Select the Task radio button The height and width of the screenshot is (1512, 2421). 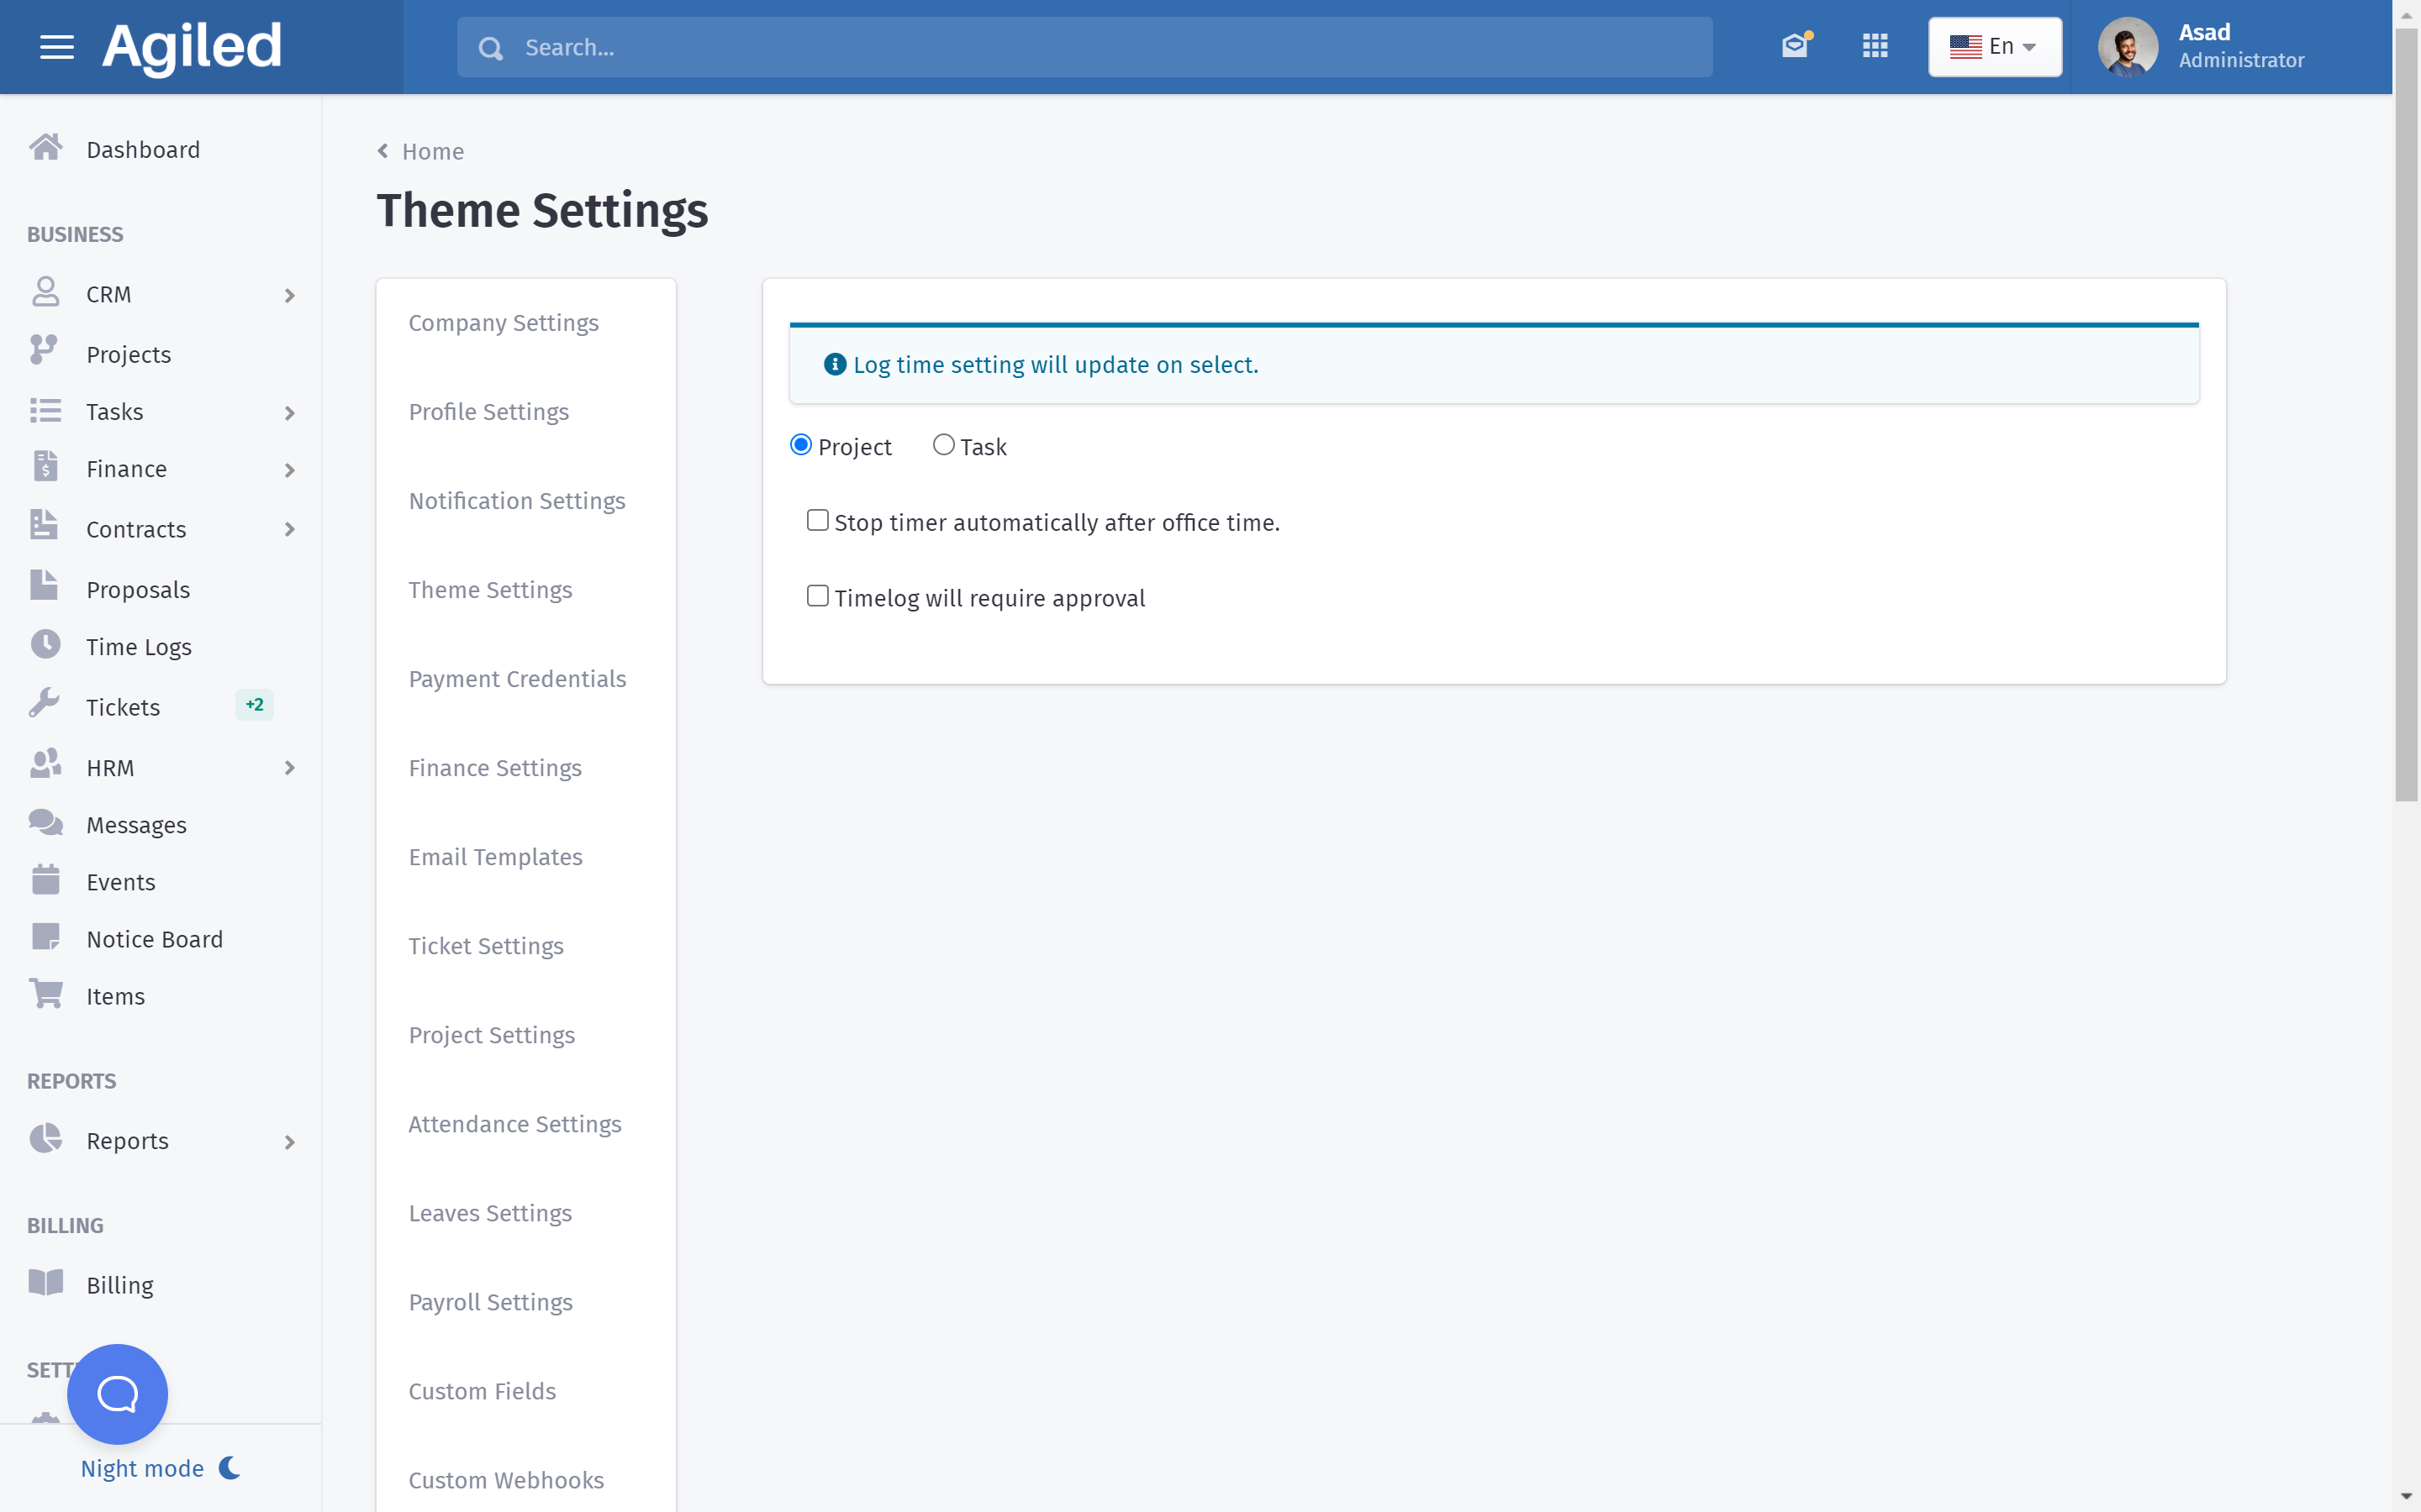[943, 445]
